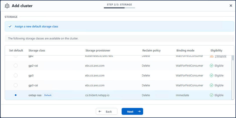
Task: Click the step 2/3 progress bar
Action: 119,8
